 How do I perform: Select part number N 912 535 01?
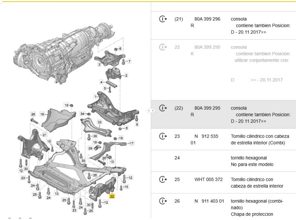point(204,139)
